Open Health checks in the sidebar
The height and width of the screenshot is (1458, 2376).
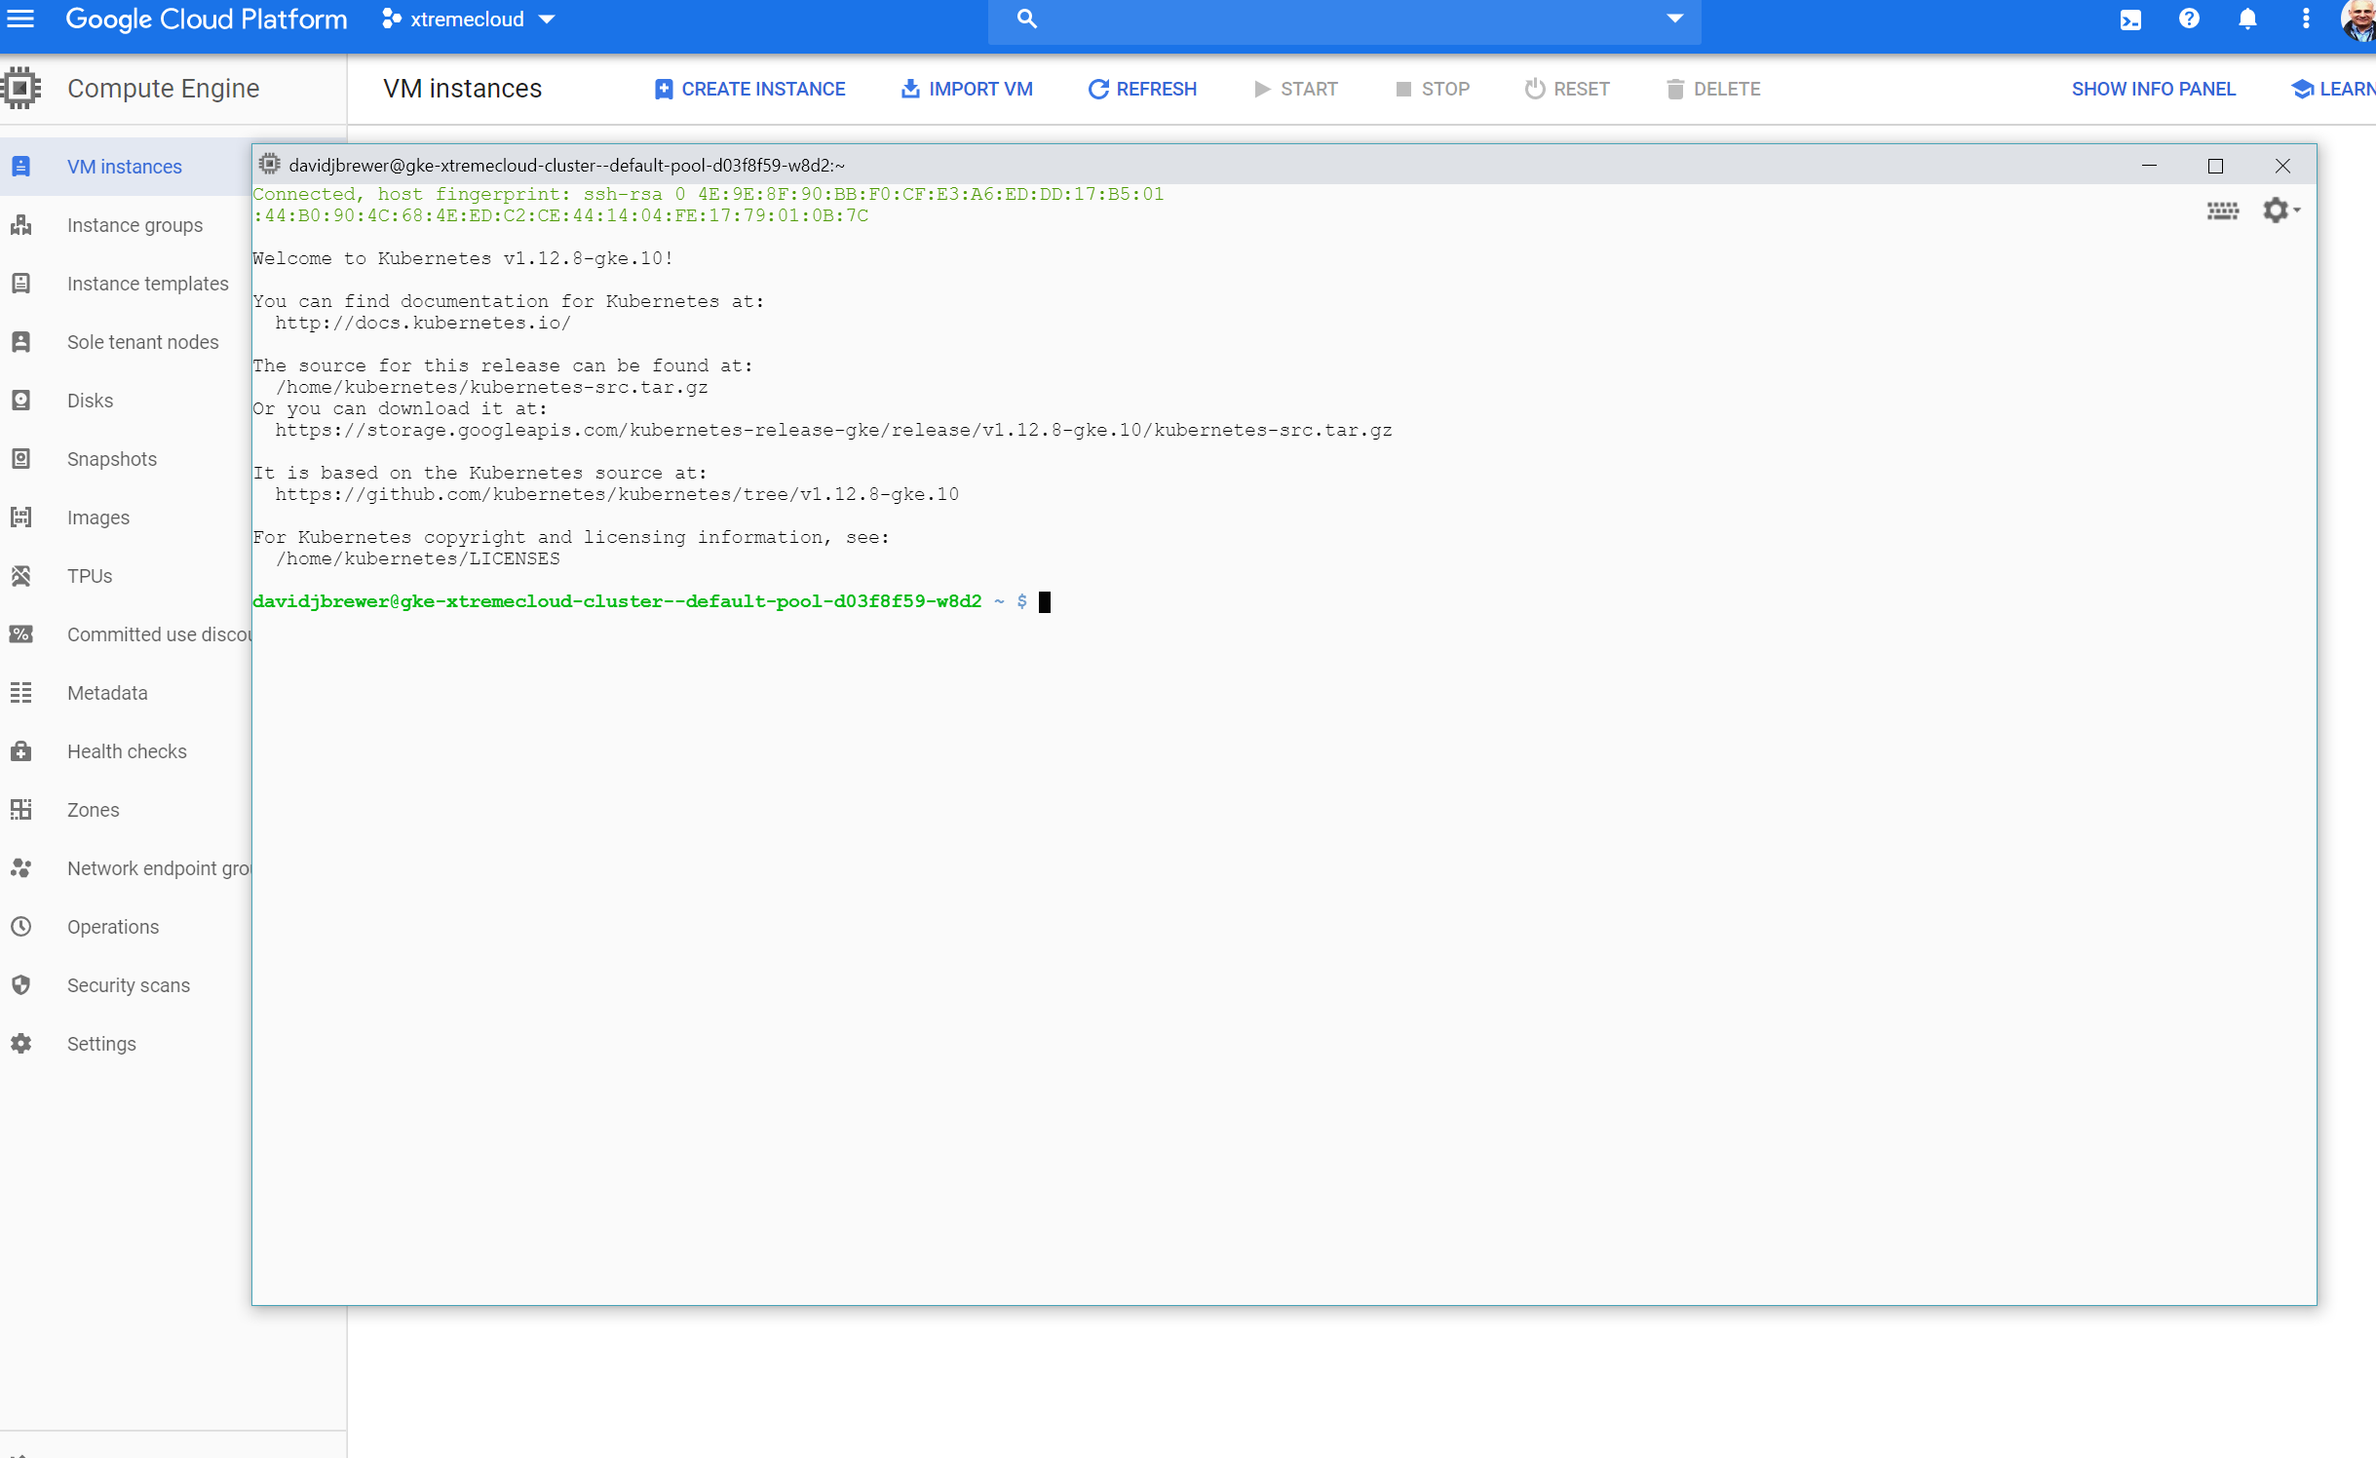(x=127, y=751)
